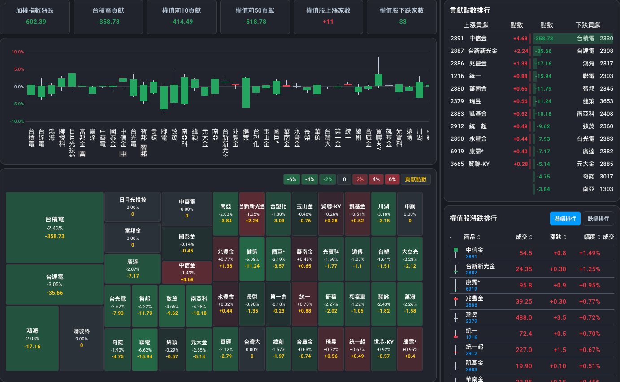The height and width of the screenshot is (382, 620).
Task: Click the candlestick icon beside 台新新光金 2887 row
Action: click(x=456, y=269)
